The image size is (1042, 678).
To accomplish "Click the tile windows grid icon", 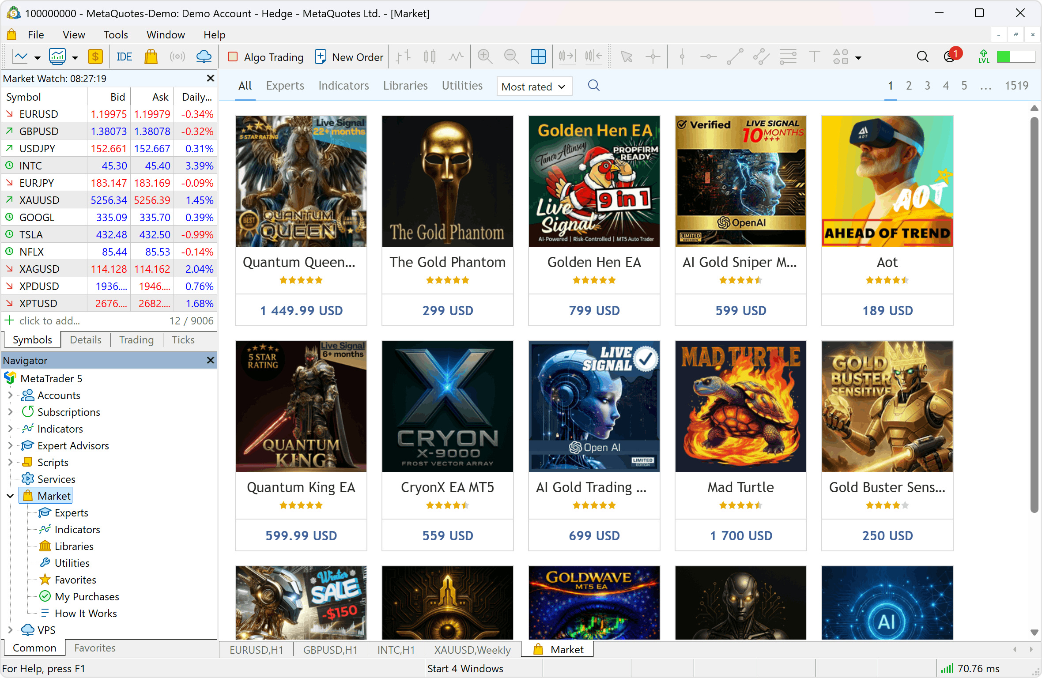I will pyautogui.click(x=538, y=57).
